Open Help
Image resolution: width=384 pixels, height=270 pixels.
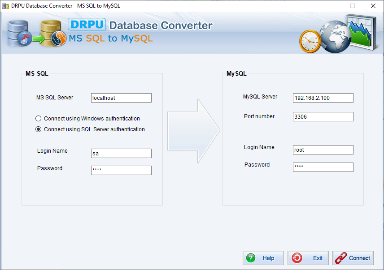tap(263, 258)
